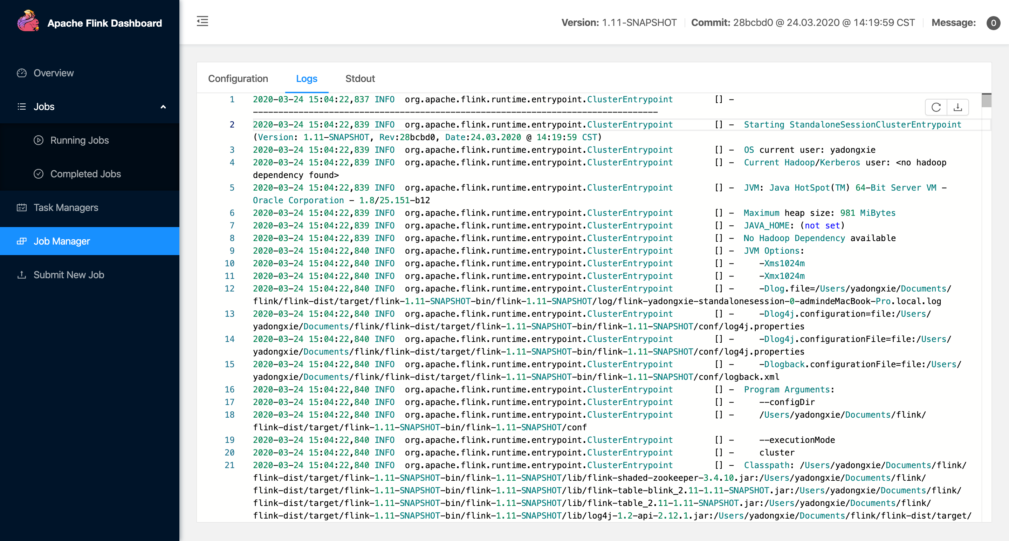Go to Completed Jobs
The height and width of the screenshot is (541, 1009).
pyautogui.click(x=85, y=173)
